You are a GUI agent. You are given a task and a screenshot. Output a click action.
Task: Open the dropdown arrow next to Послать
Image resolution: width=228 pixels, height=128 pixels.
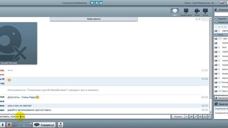tap(187, 117)
